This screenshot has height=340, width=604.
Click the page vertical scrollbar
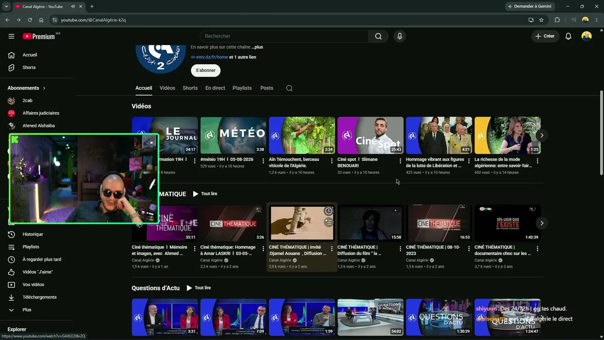coord(601,133)
